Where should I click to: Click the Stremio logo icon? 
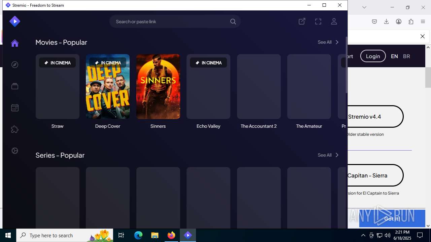[15, 22]
